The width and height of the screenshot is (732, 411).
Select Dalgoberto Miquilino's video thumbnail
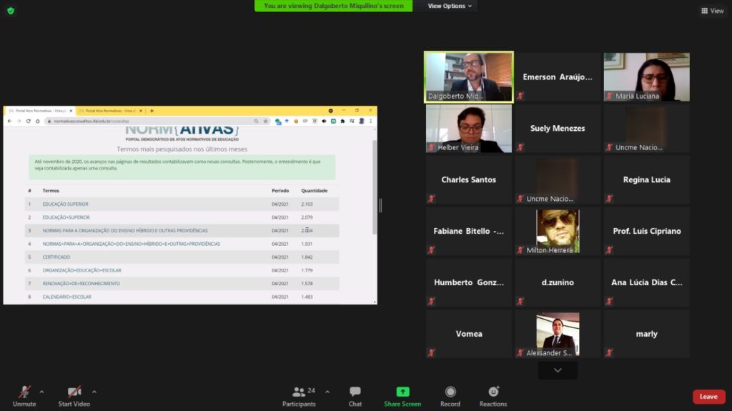tap(469, 76)
